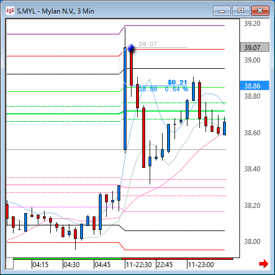Click the 04:15 time axis label
Image resolution: width=275 pixels, height=275 pixels.
[41, 265]
